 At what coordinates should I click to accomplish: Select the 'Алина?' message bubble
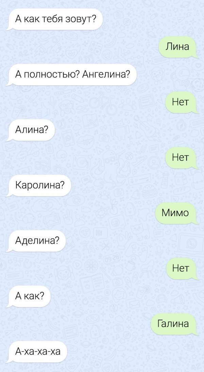tap(31, 130)
